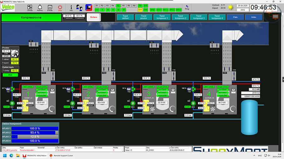Open the Eventy calendar icon
The width and height of the screenshot is (284, 159).
[50, 7]
